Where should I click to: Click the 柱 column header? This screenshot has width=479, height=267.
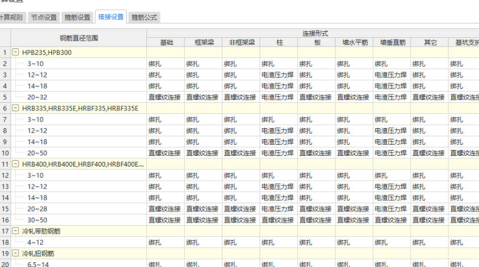point(279,43)
